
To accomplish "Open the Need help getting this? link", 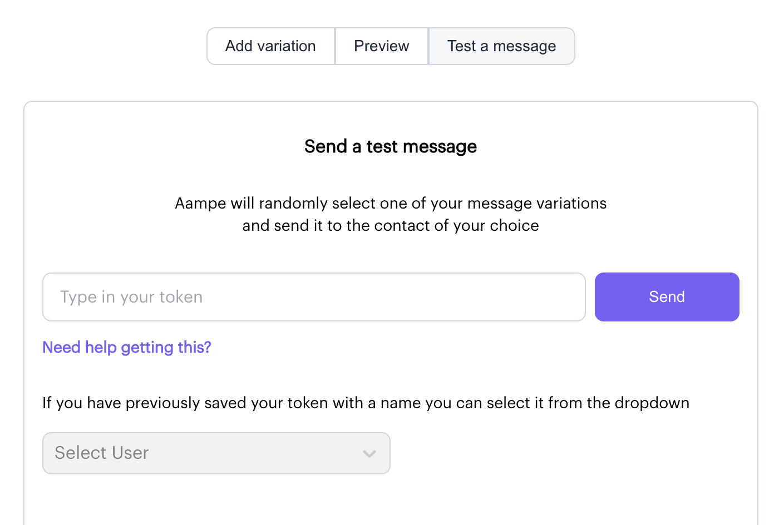I will [127, 348].
